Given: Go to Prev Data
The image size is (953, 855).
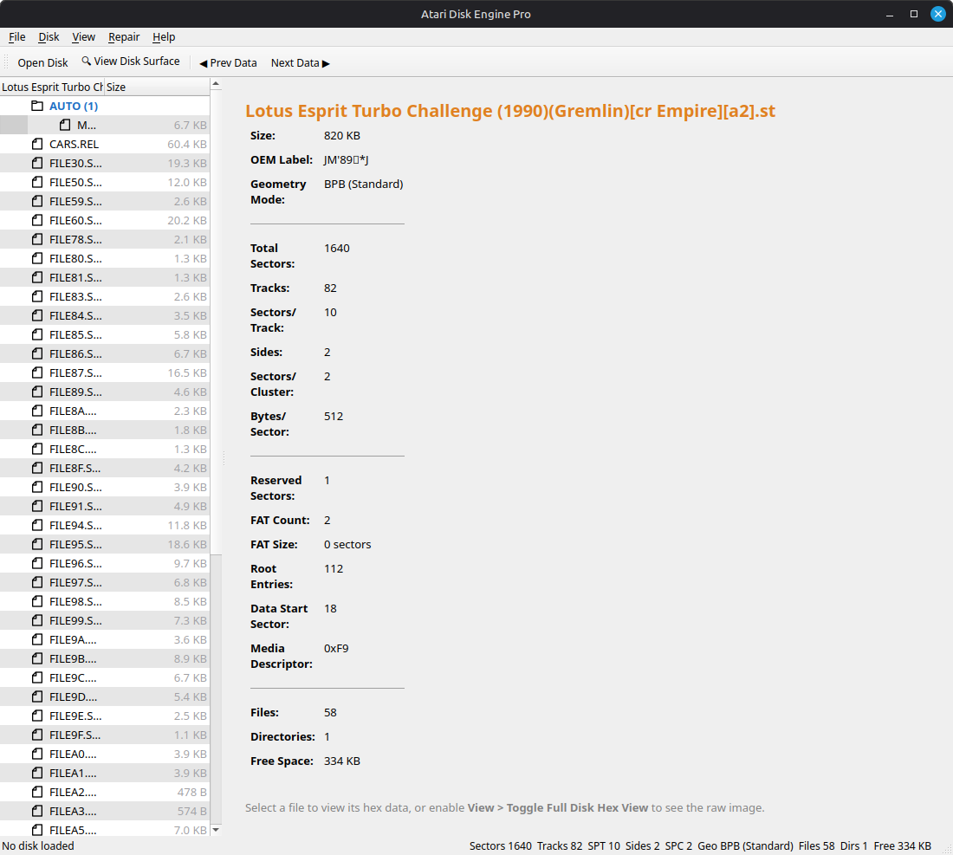Looking at the screenshot, I should 228,62.
